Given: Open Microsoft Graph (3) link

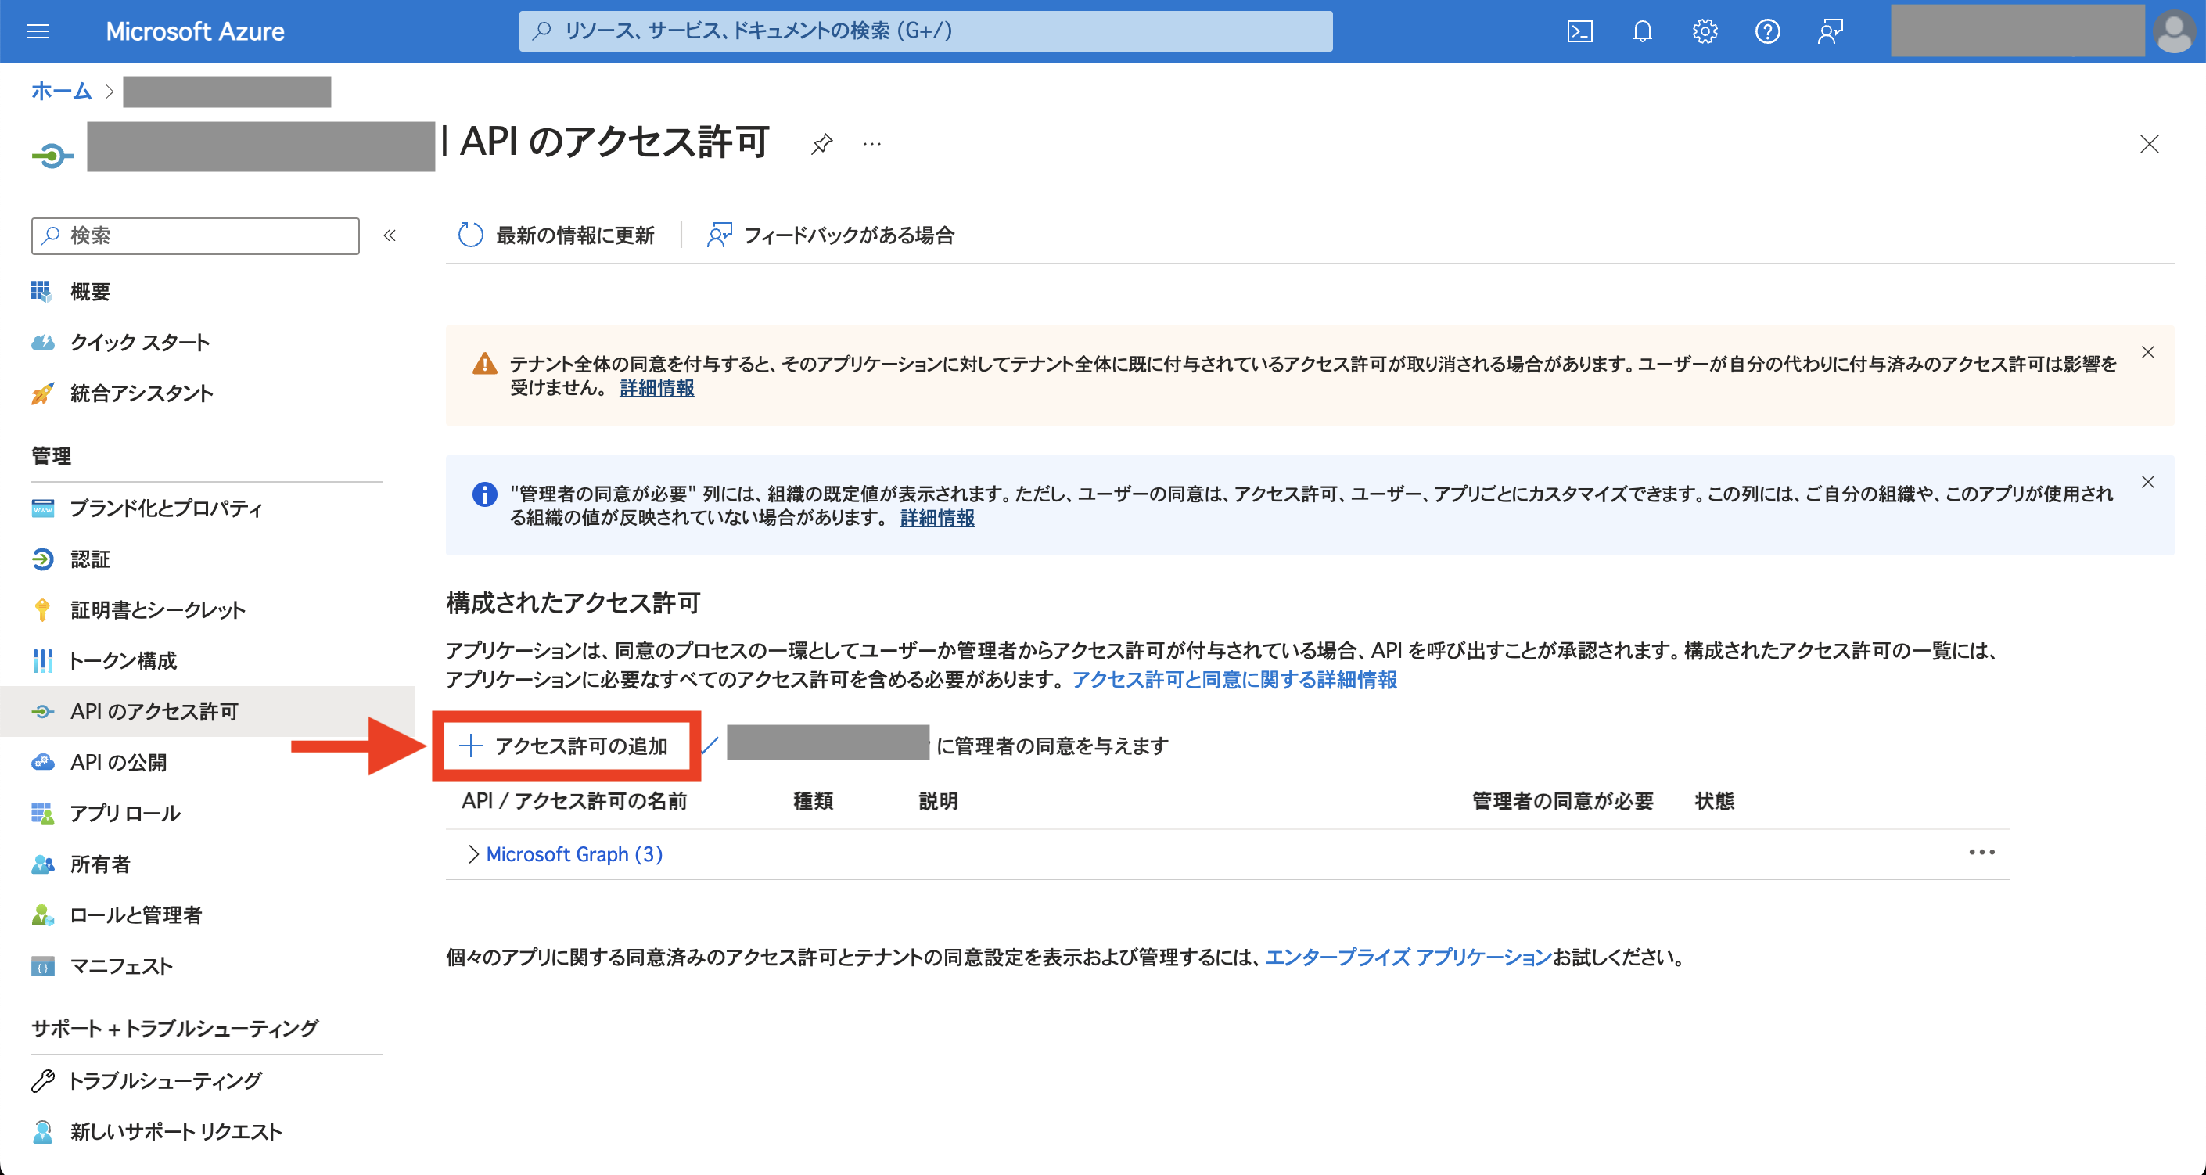Looking at the screenshot, I should pyautogui.click(x=575, y=853).
